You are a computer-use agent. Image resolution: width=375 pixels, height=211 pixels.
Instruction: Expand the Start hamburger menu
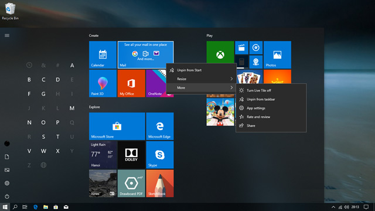tap(7, 35)
